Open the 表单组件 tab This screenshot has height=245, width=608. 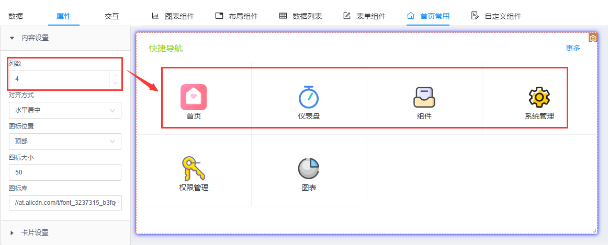coord(371,16)
